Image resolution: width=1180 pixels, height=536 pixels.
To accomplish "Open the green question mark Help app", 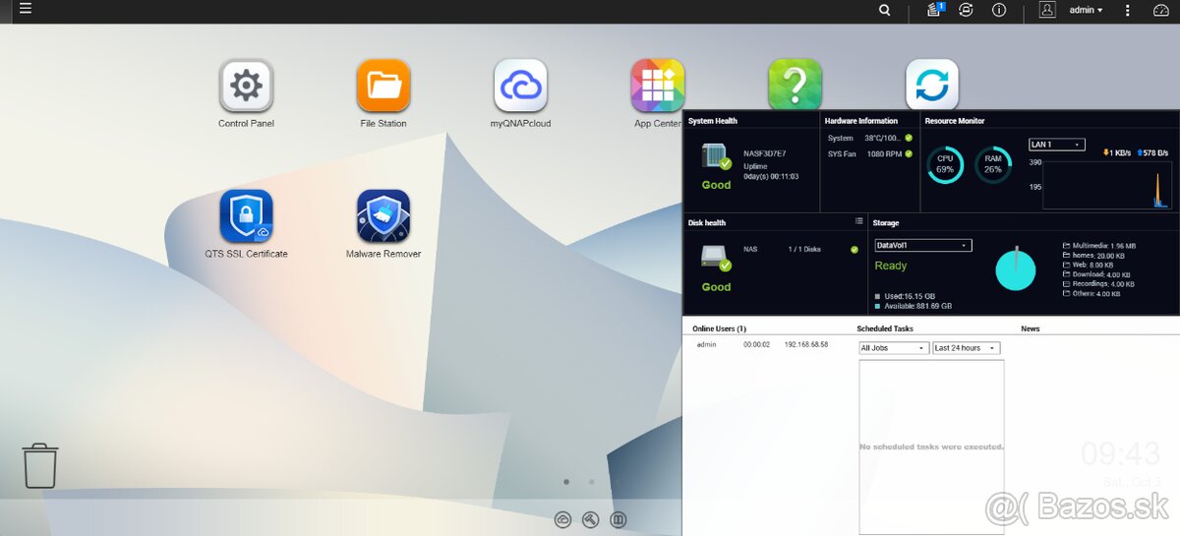I will (x=795, y=86).
